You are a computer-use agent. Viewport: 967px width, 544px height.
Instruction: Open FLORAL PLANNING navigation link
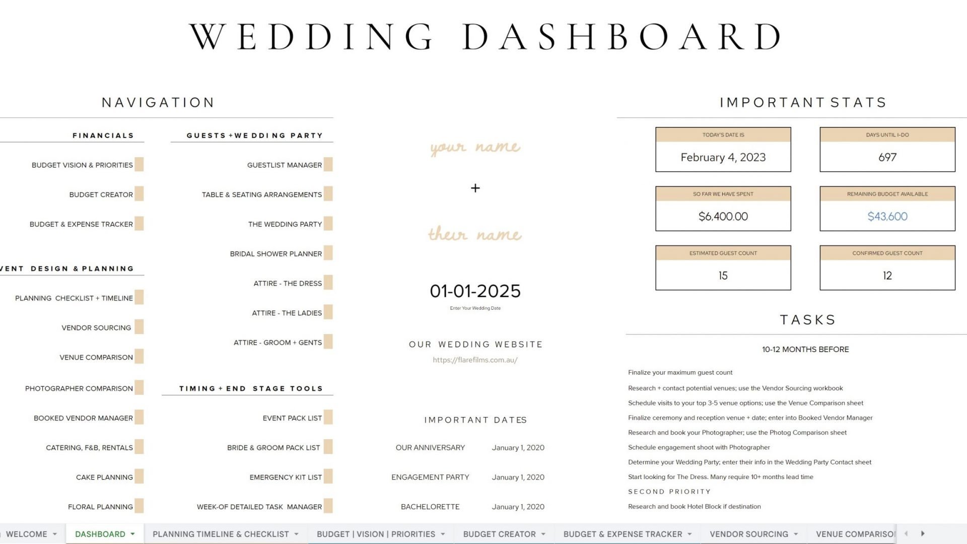100,507
